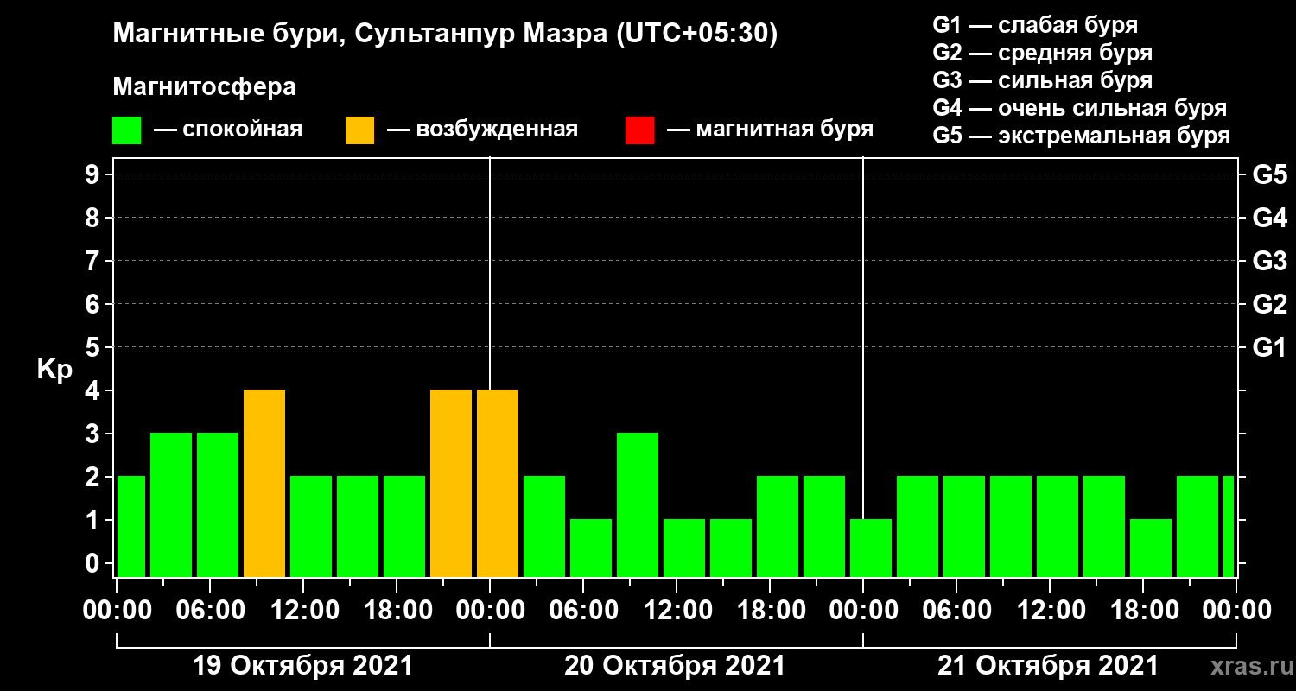Image resolution: width=1296 pixels, height=691 pixels.
Task: Click the '— спокойная' legend label
Action: 228,130
